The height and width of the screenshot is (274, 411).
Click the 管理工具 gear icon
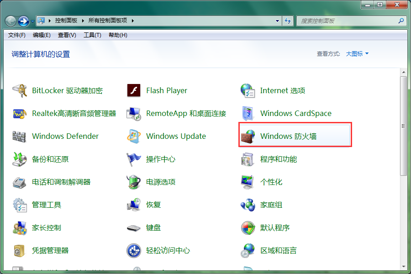(19, 205)
